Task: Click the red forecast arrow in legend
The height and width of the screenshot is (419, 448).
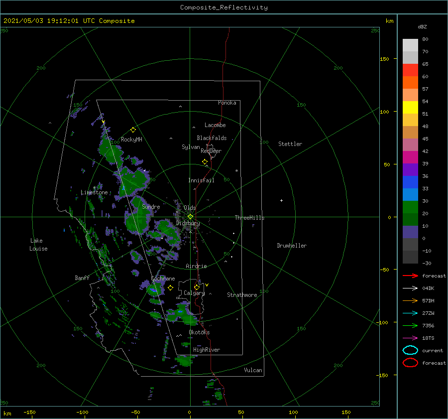Action: [410, 276]
